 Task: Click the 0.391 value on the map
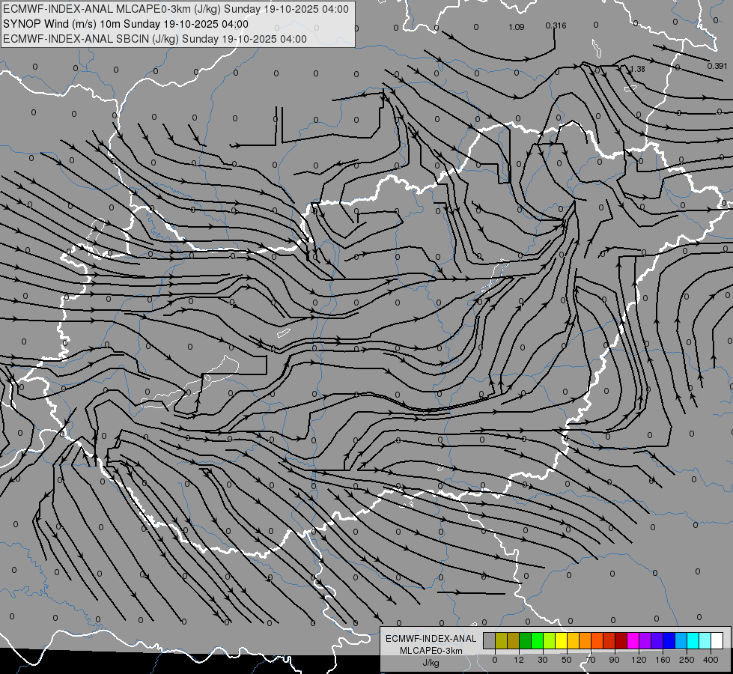point(717,66)
